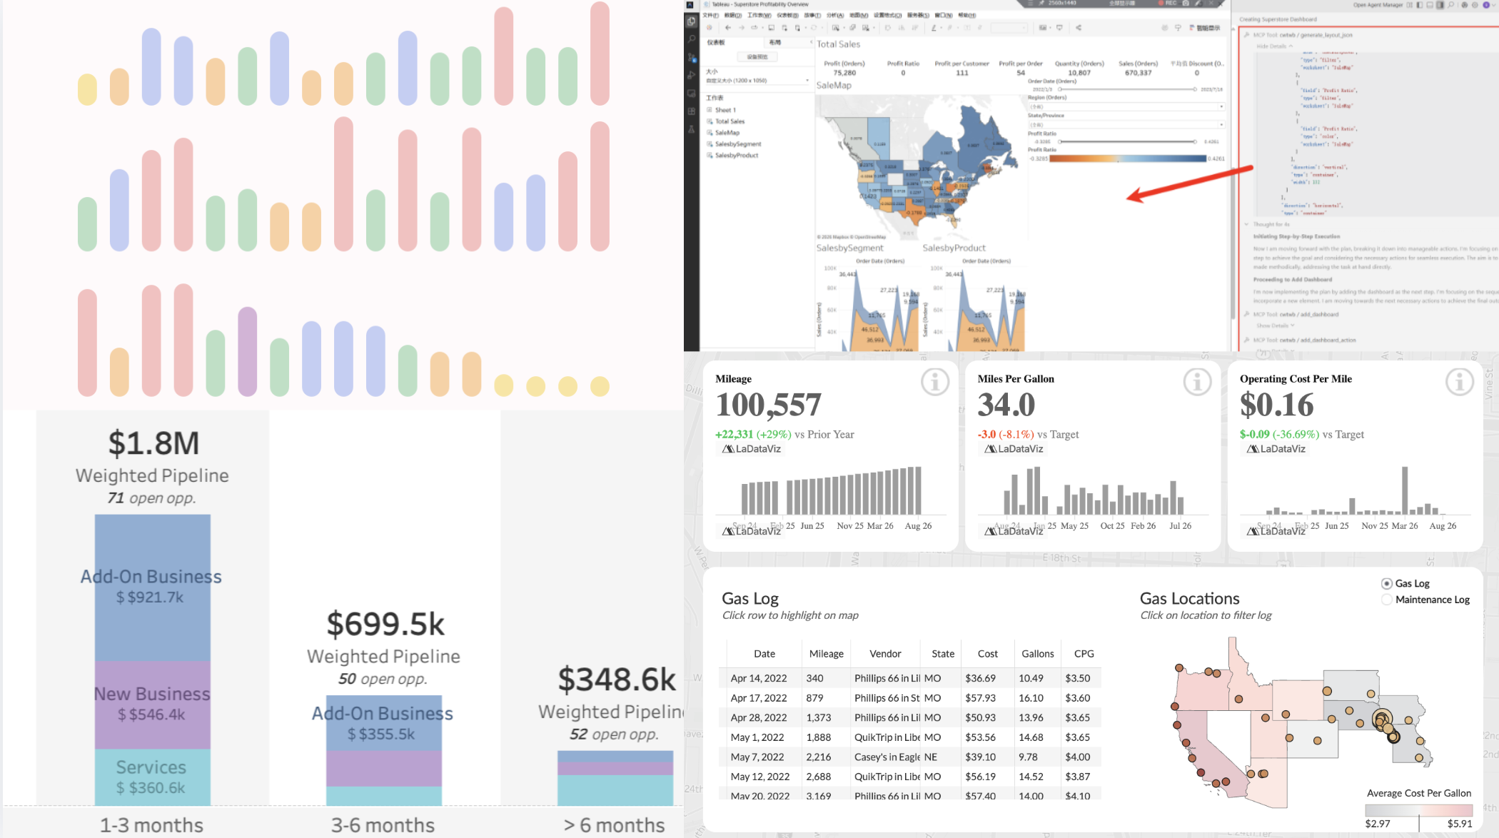Open the source control icon in the dark sidebar

click(x=691, y=57)
